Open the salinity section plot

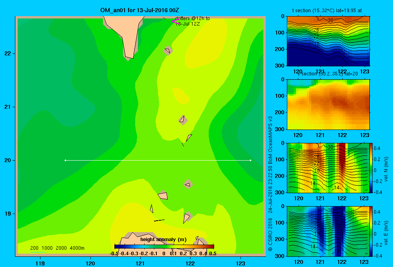328,104
